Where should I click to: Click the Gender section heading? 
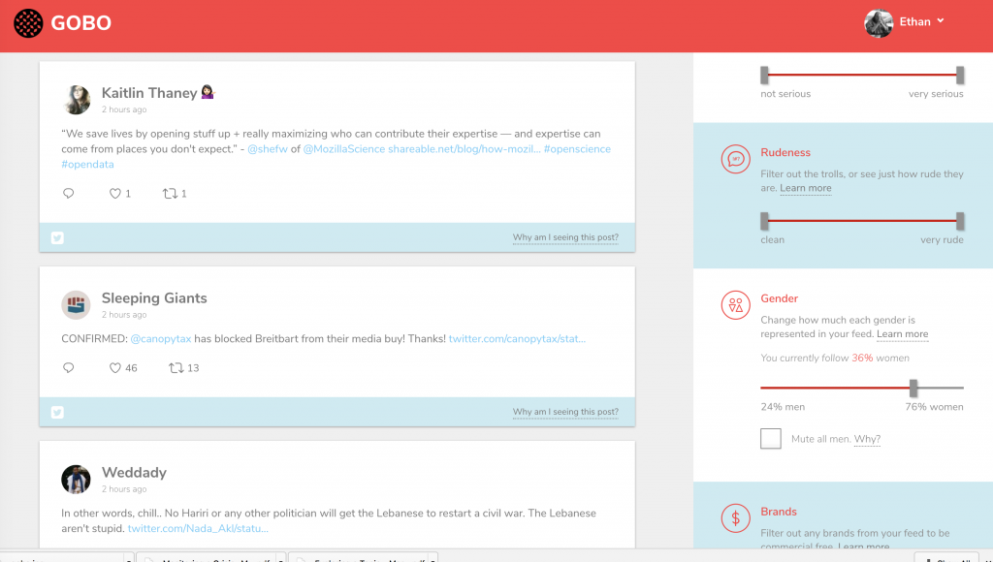(x=779, y=298)
